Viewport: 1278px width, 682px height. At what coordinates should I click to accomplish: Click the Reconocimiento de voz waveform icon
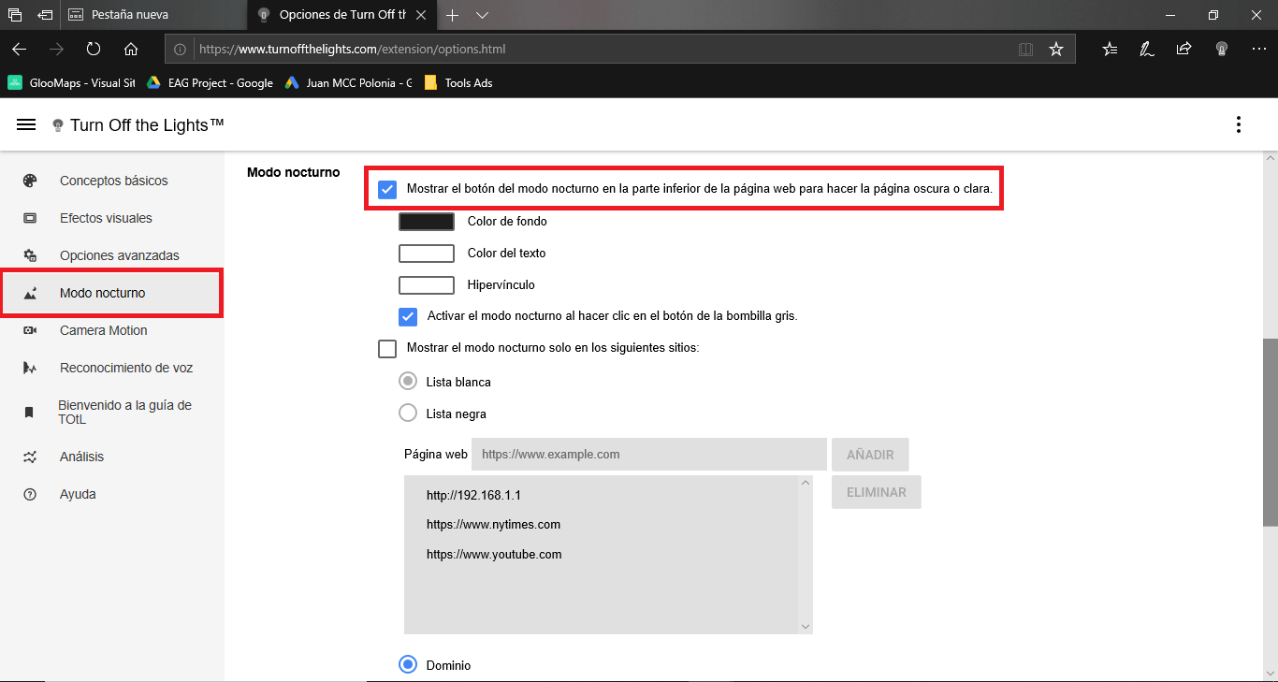(x=30, y=368)
